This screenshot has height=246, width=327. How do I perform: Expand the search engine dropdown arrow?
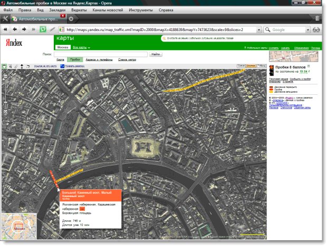[308, 30]
